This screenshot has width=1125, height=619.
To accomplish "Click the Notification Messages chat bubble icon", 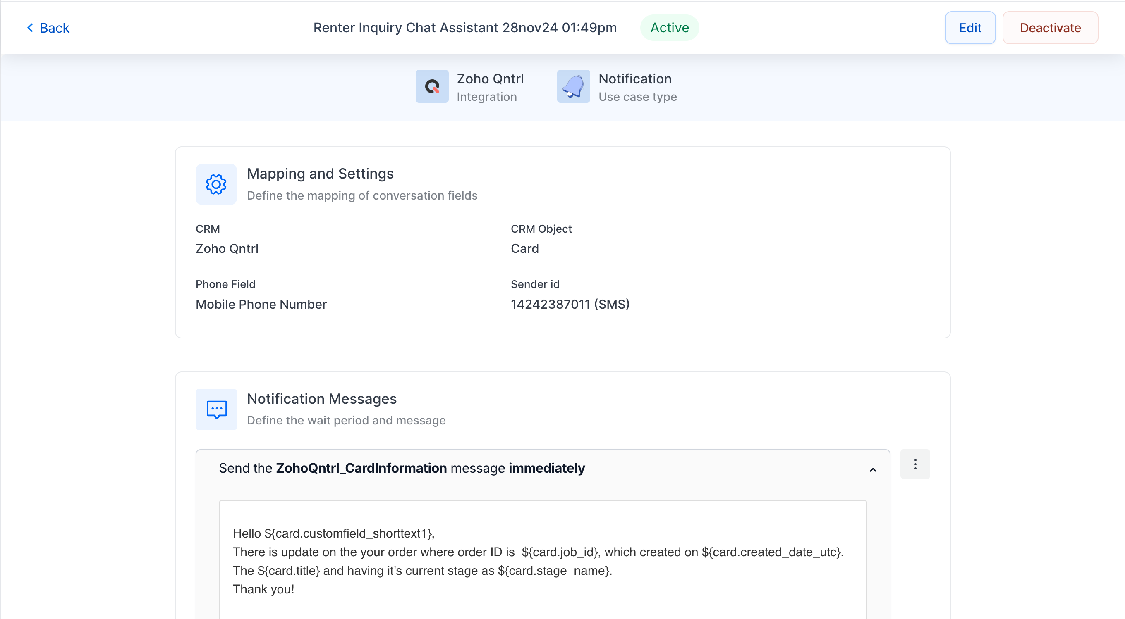I will 216,409.
